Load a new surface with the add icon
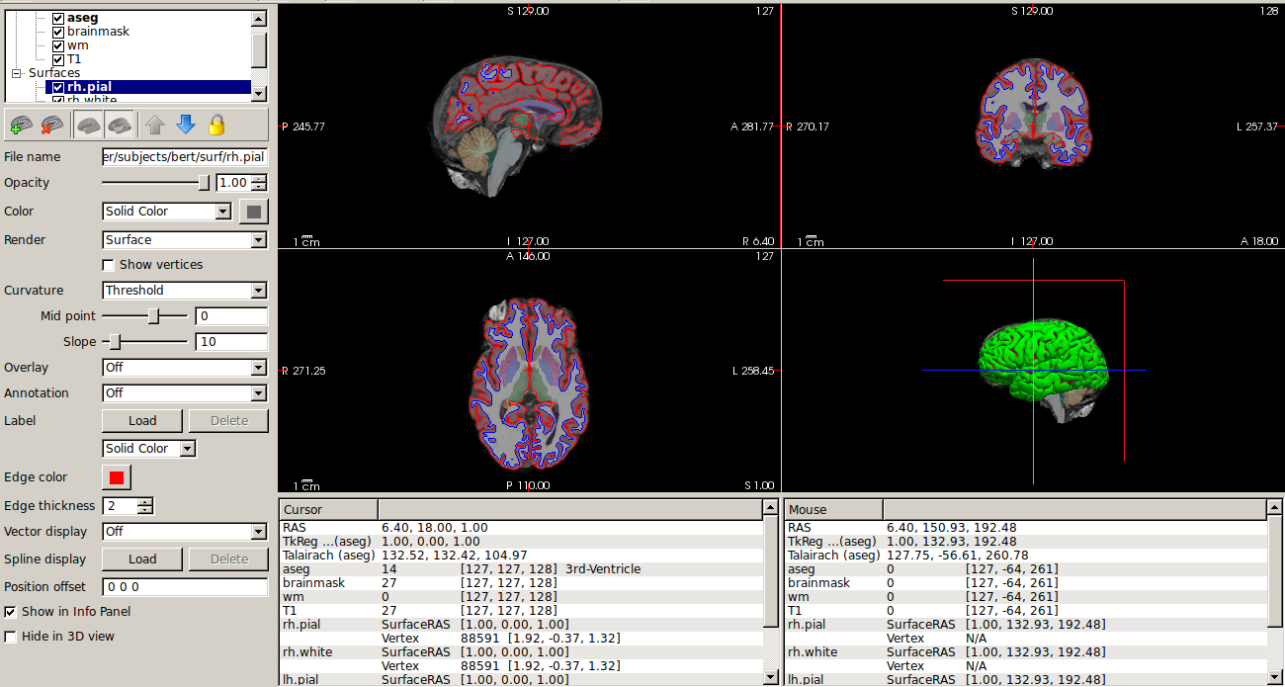This screenshot has height=687, width=1285. click(x=20, y=126)
